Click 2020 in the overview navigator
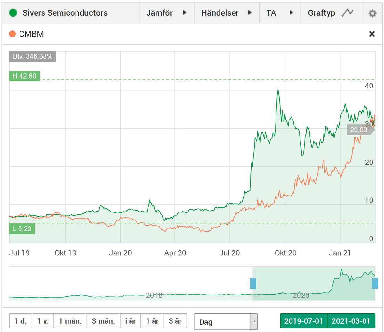 coord(301,295)
